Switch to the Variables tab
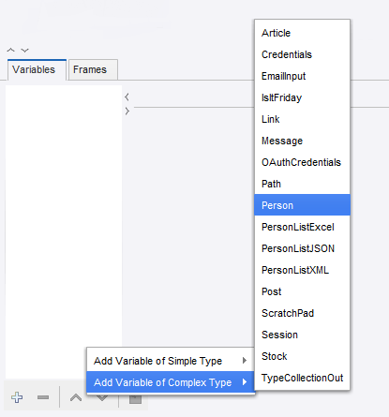The height and width of the screenshot is (417, 389). 37,69
